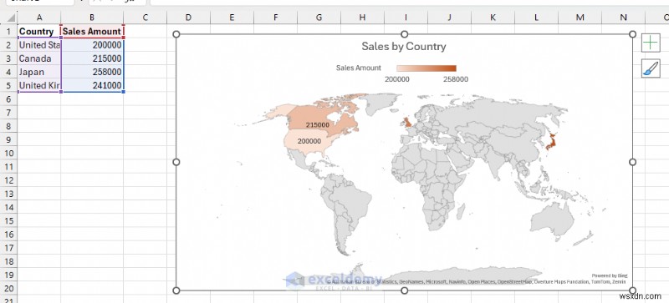
Task: Select column K header
Action: point(493,18)
